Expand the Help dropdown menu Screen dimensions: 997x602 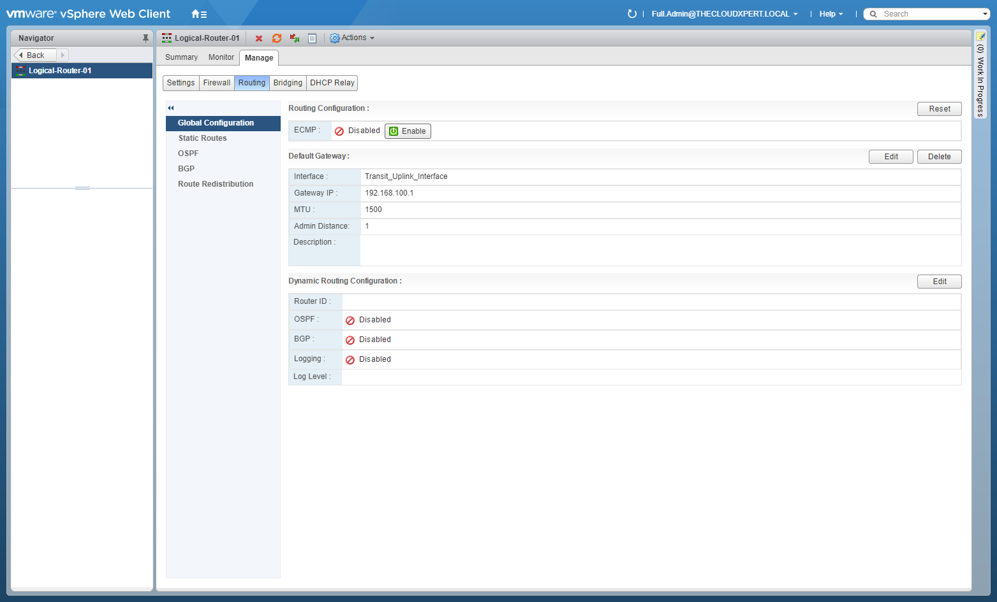pos(831,14)
